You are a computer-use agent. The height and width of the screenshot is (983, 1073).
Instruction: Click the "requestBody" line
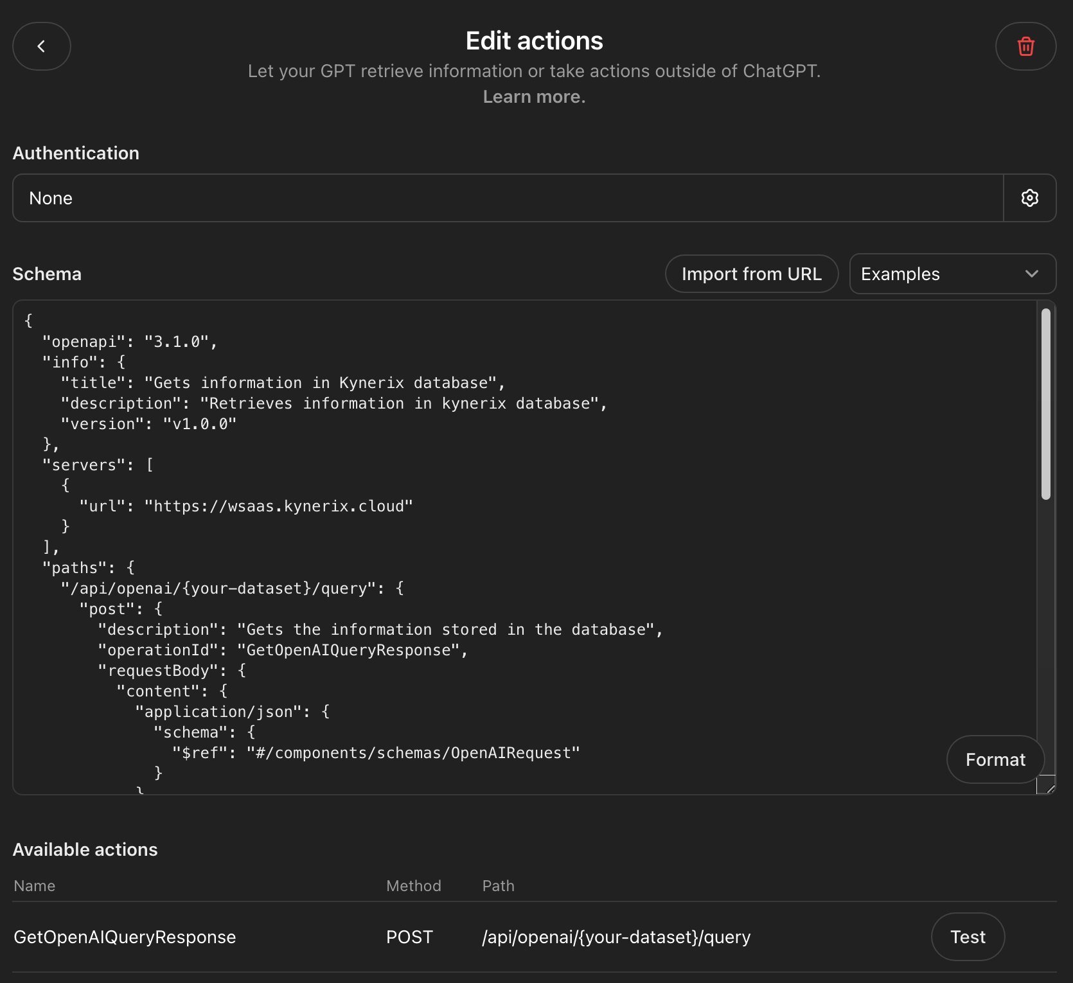172,671
